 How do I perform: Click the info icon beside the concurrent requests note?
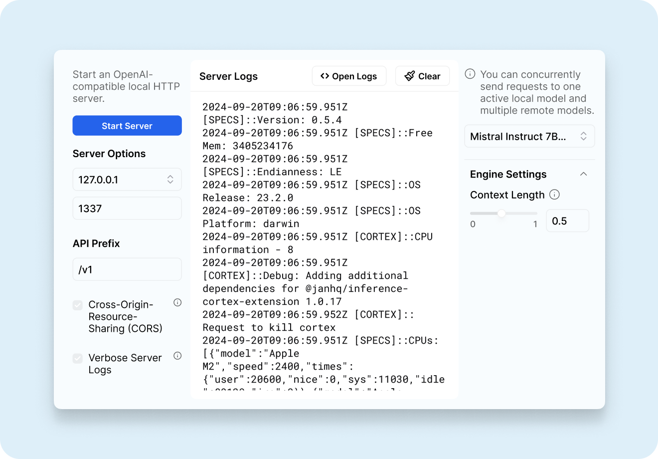[470, 74]
